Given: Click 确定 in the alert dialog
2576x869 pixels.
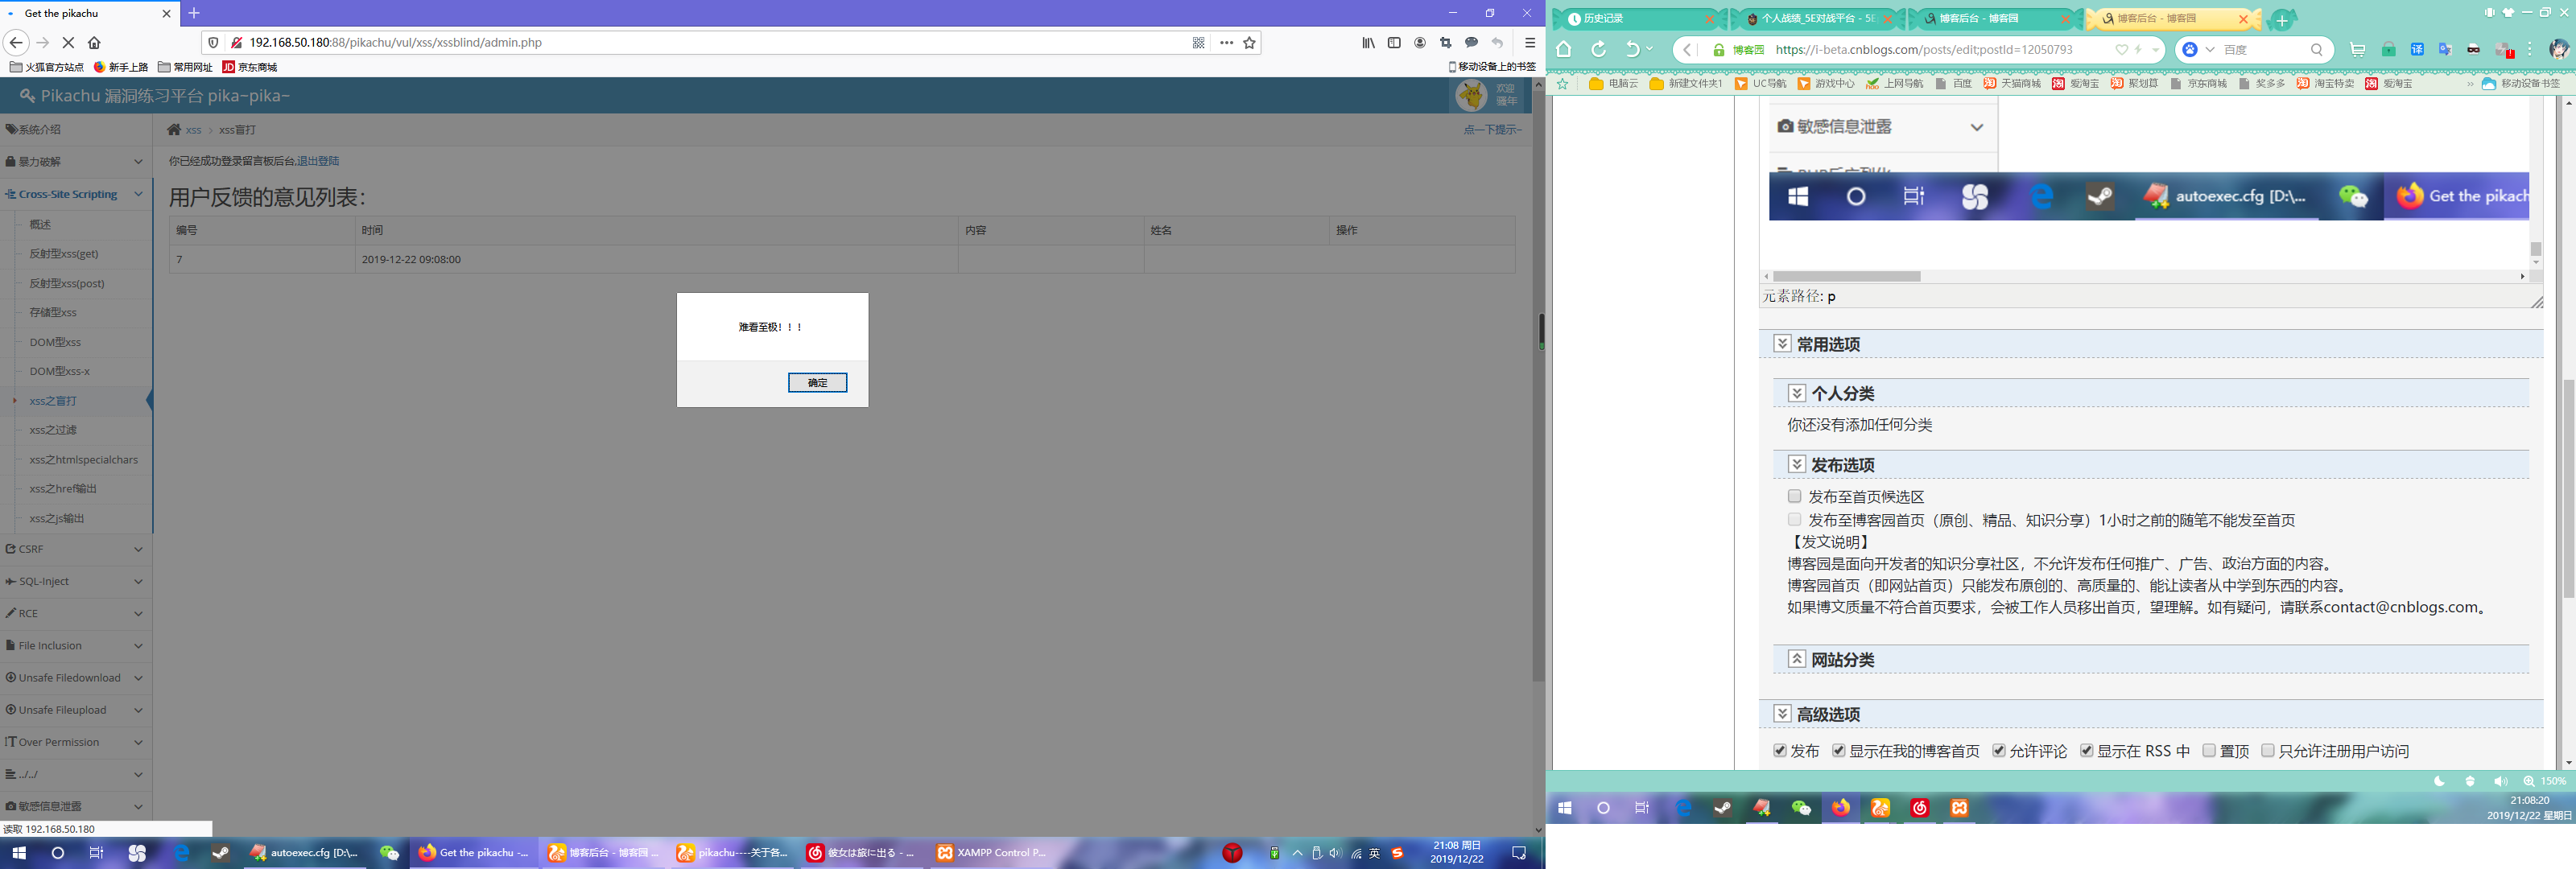Looking at the screenshot, I should 817,383.
